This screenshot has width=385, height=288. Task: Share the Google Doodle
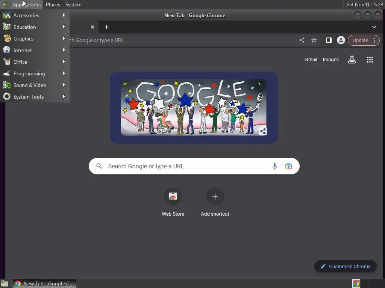[263, 131]
